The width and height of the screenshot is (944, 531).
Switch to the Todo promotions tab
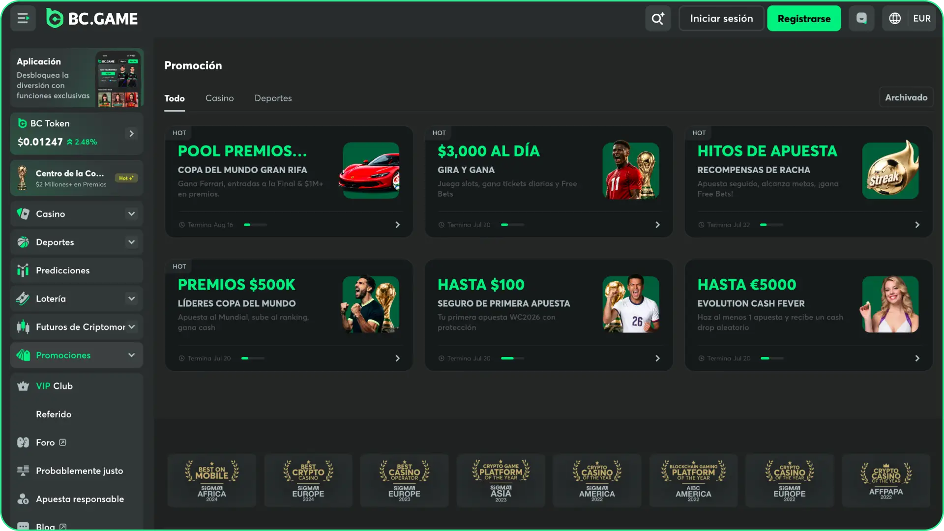point(175,98)
